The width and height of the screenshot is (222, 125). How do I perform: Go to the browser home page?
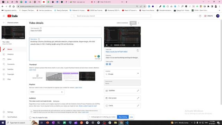(x=14, y=6)
